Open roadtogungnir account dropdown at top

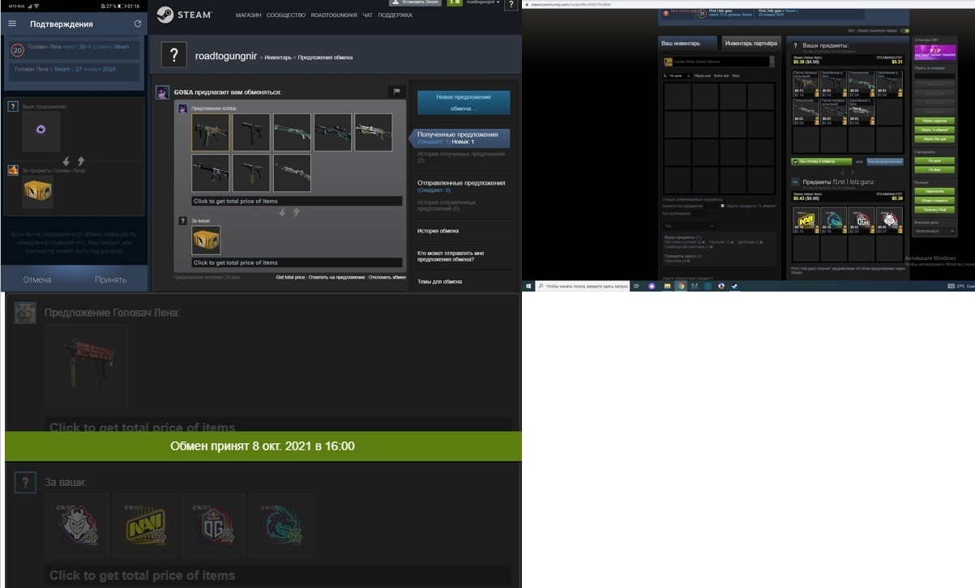pyautogui.click(x=482, y=2)
